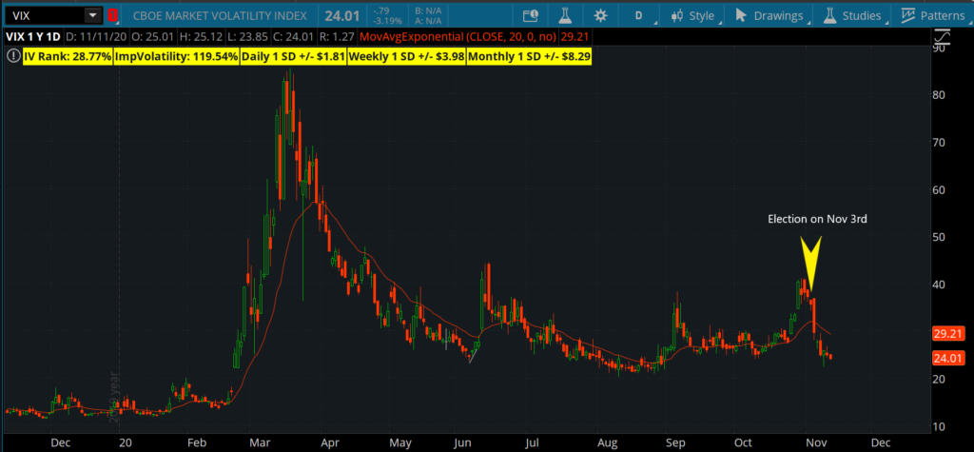Click the 10 level on price axis

click(937, 426)
